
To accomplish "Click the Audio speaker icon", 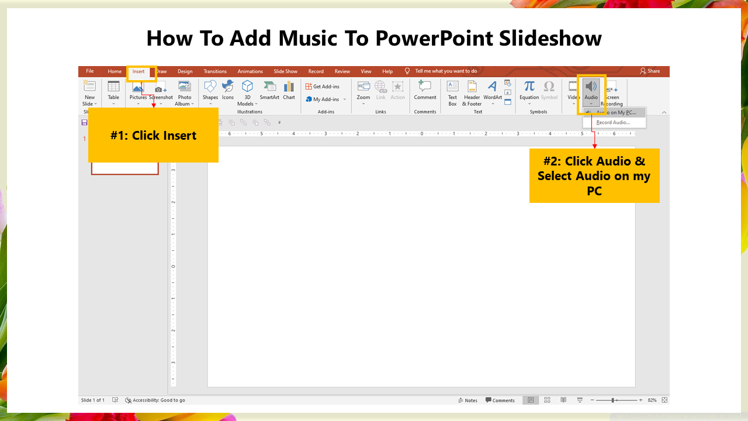I will 591,87.
